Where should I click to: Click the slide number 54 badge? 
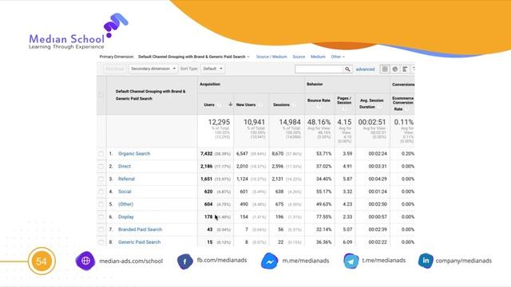coord(42,261)
